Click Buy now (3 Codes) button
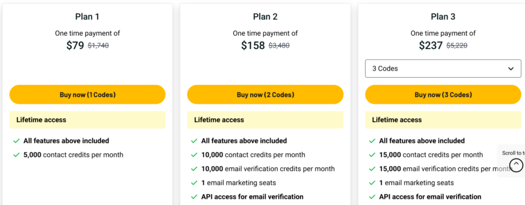The width and height of the screenshot is (525, 205). pyautogui.click(x=443, y=95)
